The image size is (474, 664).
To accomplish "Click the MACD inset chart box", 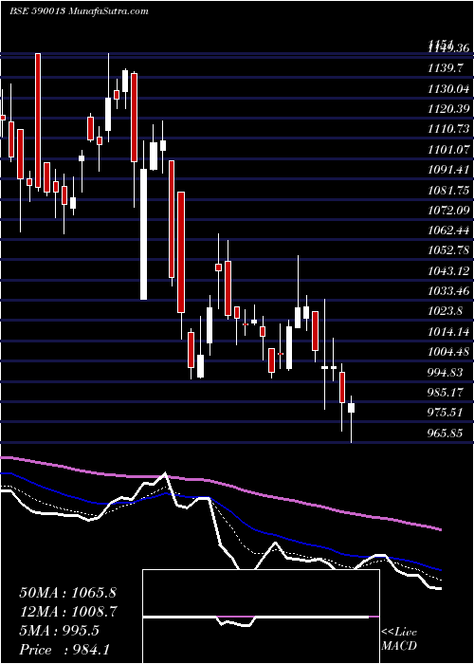I will 261,617.
